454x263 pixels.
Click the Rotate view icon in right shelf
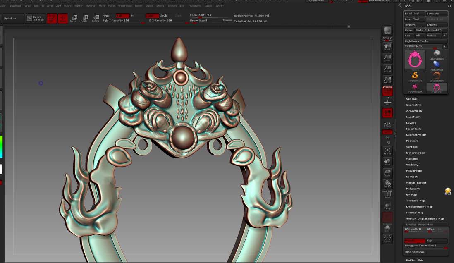[x=387, y=184]
